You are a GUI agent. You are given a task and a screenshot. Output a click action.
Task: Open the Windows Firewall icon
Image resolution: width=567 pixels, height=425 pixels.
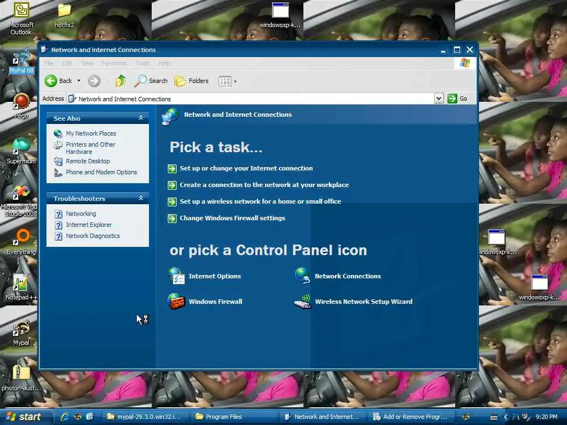(177, 302)
